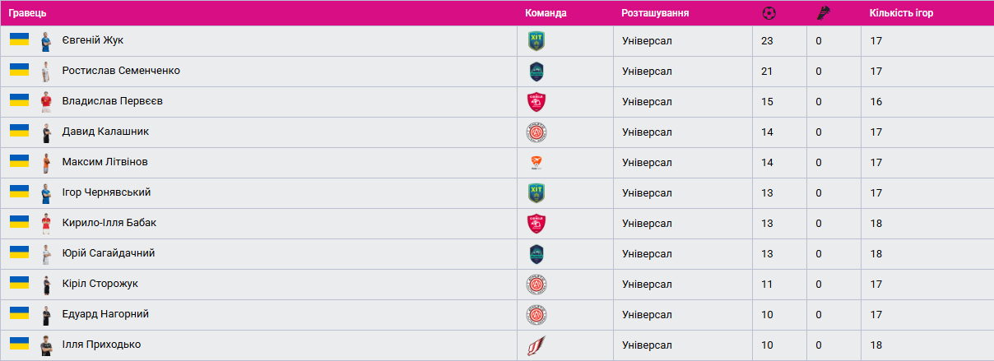The width and height of the screenshot is (994, 361).
Task: Click the Кількість ігор column header
Action: (901, 13)
